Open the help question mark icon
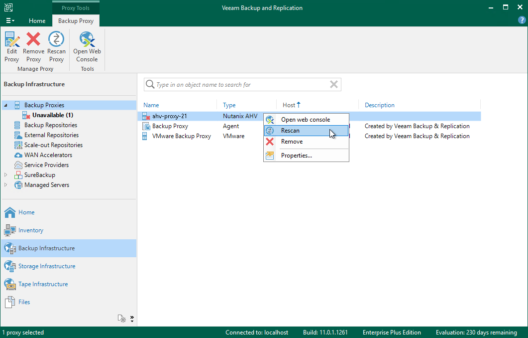 coord(522,20)
